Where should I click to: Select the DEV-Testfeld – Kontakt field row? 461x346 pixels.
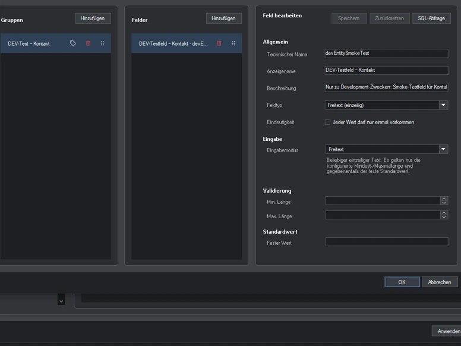pyautogui.click(x=187, y=43)
